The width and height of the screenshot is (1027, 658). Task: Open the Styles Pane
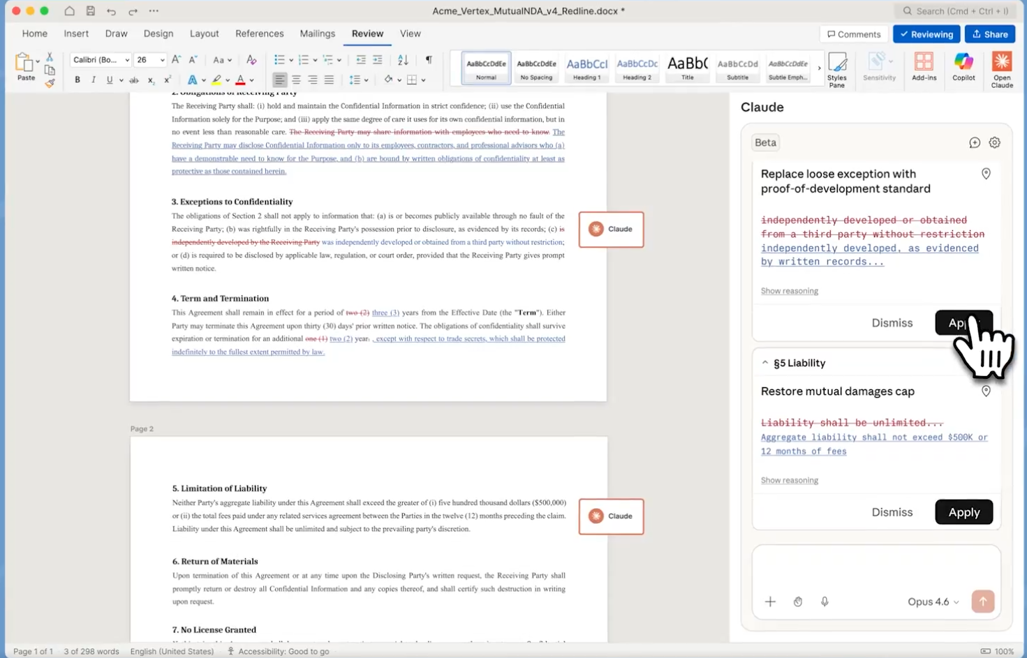pos(837,70)
